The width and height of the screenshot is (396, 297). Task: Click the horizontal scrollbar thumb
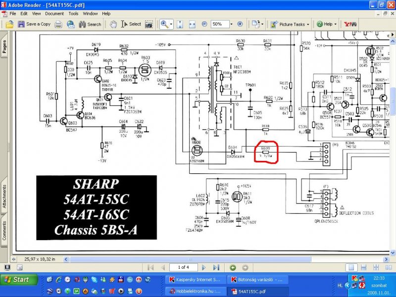tap(190, 259)
